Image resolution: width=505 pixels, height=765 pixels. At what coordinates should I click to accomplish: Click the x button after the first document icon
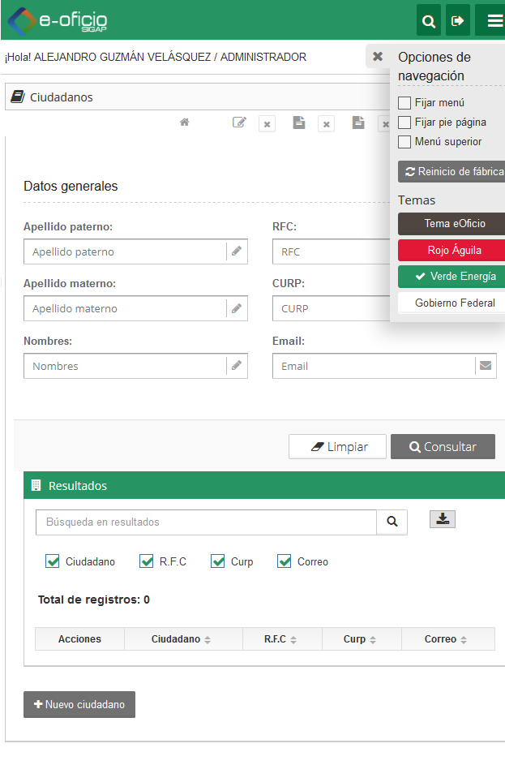click(x=326, y=124)
